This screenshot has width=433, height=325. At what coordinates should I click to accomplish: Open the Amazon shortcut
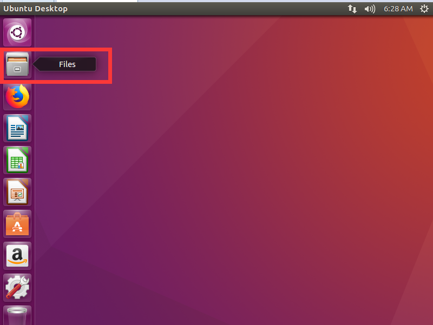click(17, 256)
